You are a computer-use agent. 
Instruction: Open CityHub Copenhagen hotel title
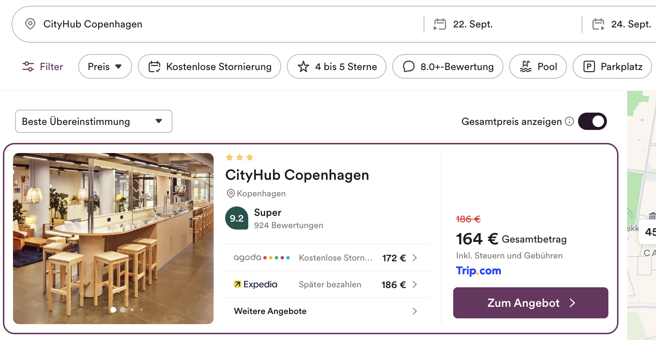pos(297,175)
